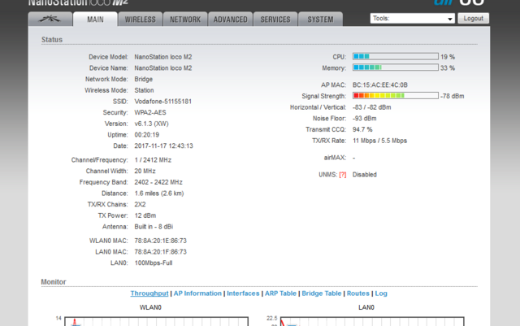This screenshot has width=520, height=326.
Task: Click the Uptime value 00:20:19
Action: [x=146, y=135]
